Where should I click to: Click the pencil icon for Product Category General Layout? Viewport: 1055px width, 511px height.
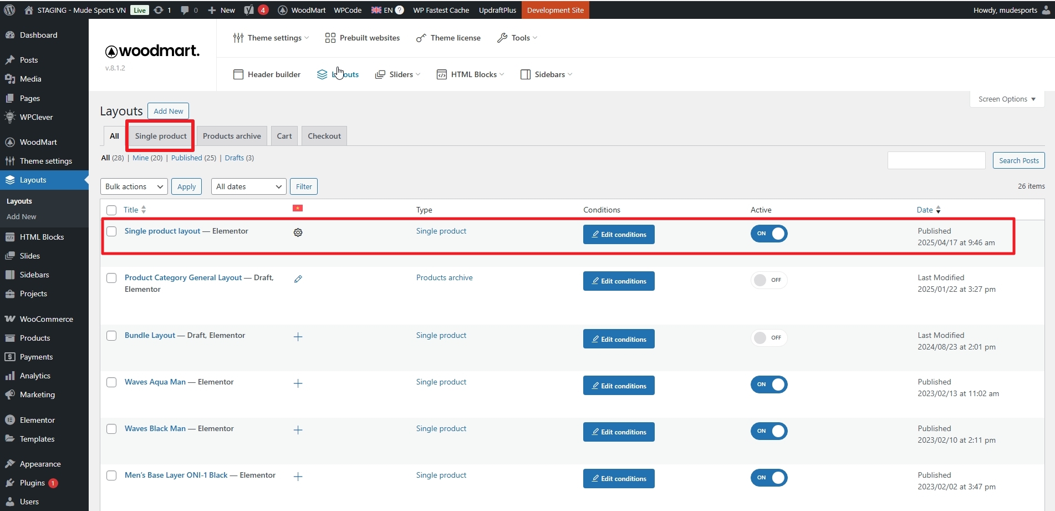(x=298, y=279)
